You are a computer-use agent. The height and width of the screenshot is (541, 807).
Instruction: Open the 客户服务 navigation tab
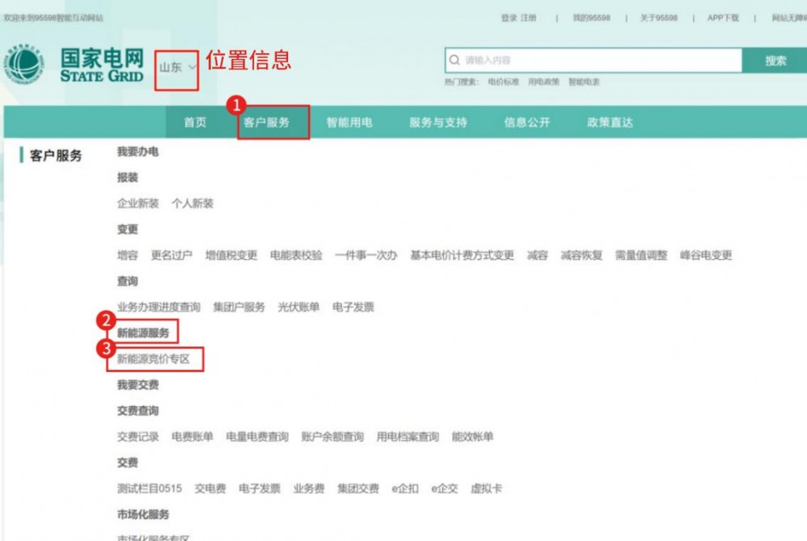click(266, 123)
